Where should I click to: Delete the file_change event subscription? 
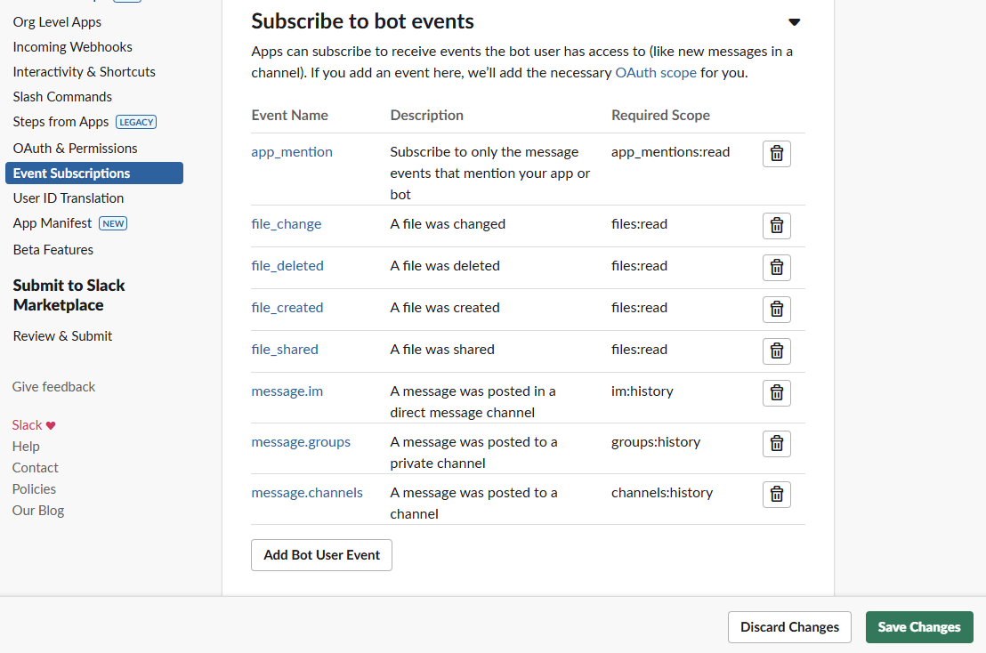tap(777, 226)
